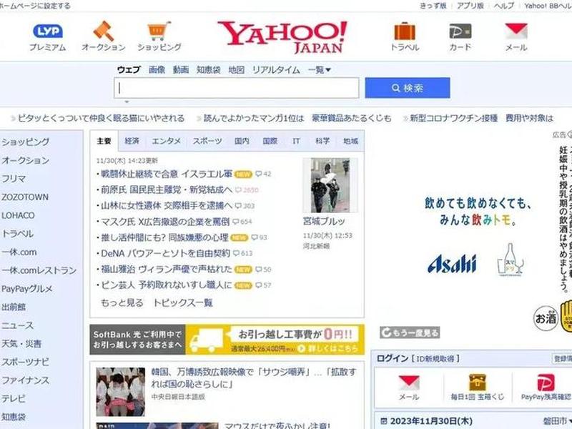Screen dimensions: 572x429
Task: Open headline 山林に女性遺体 交際相手を逮捕へ
Action: (x=167, y=206)
